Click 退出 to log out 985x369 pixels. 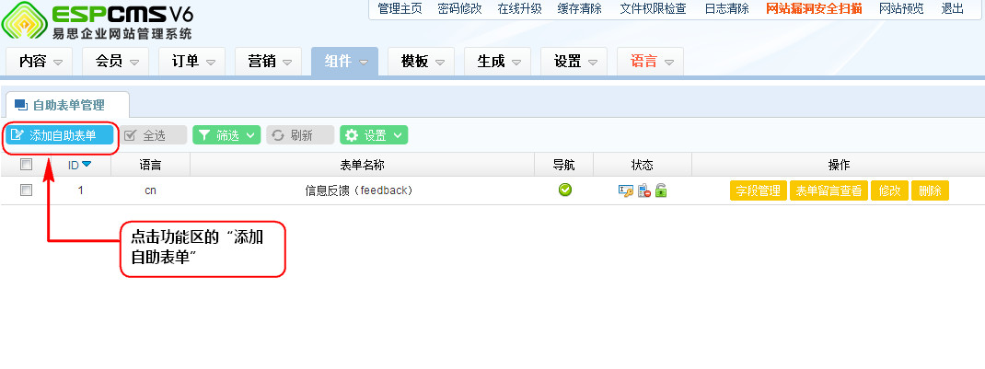[x=953, y=9]
